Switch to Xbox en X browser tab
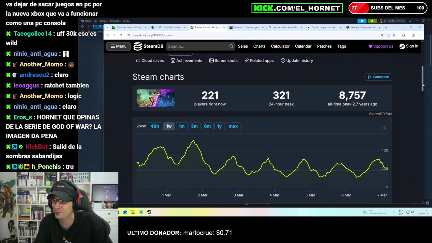 point(246,27)
